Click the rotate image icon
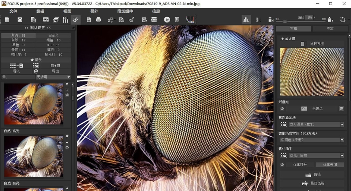The height and width of the screenshot is (191, 351). pyautogui.click(x=343, y=20)
